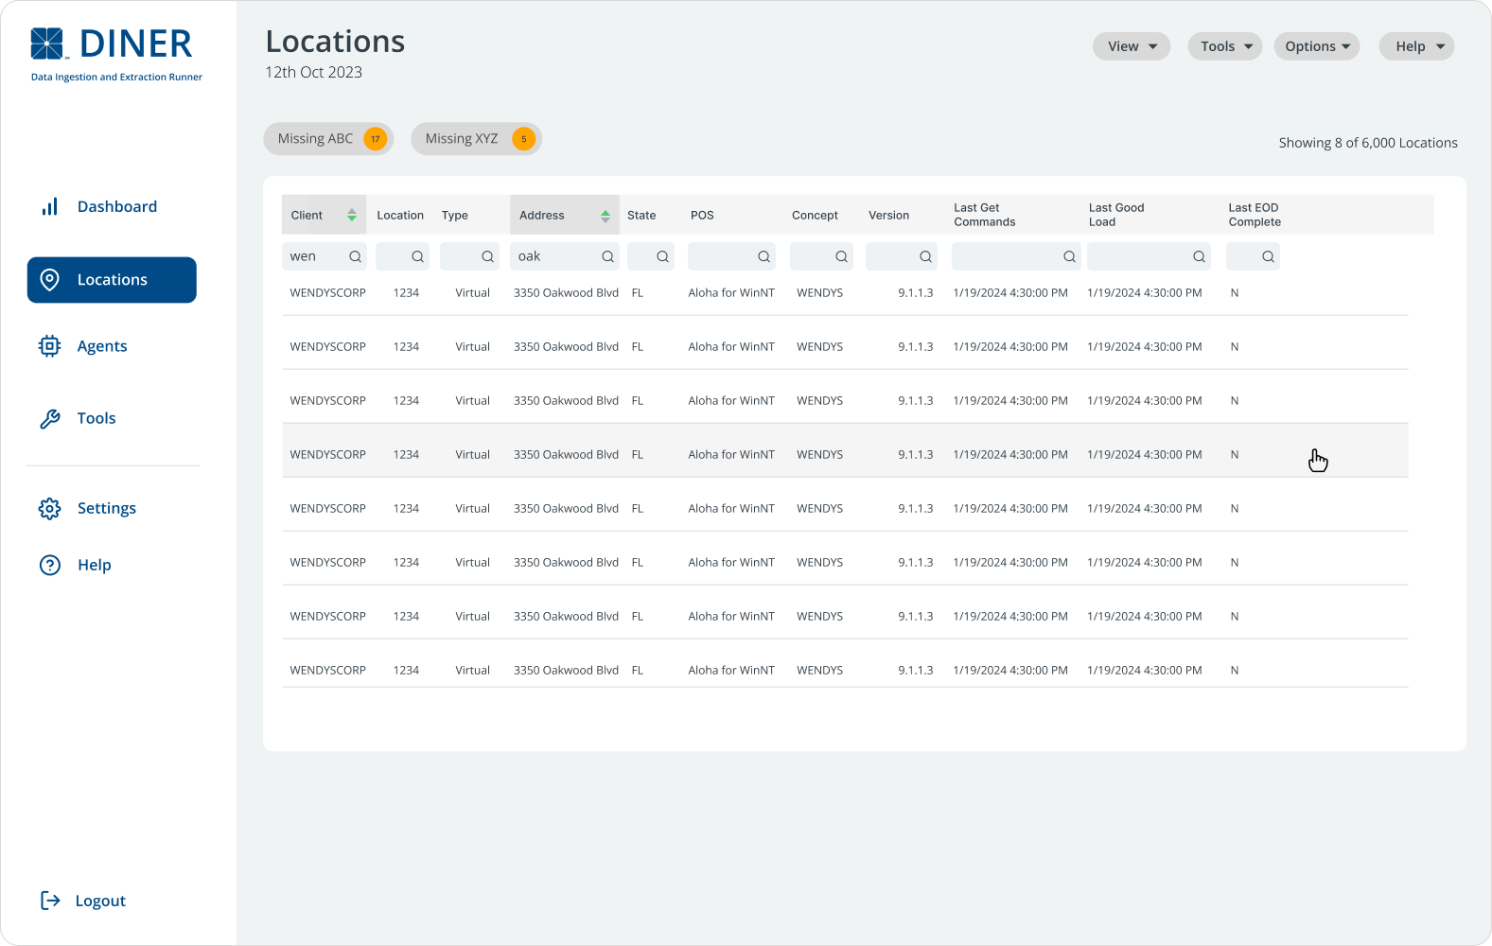Screen dimensions: 1492x946
Task: Click Last EOD Complete column header
Action: click(1255, 215)
